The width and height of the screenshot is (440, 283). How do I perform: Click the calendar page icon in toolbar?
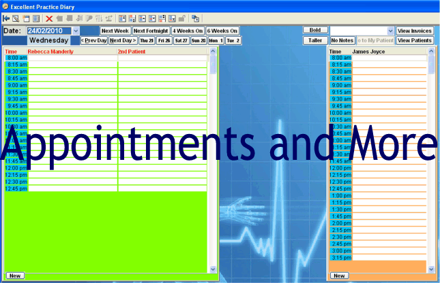[x=25, y=18]
